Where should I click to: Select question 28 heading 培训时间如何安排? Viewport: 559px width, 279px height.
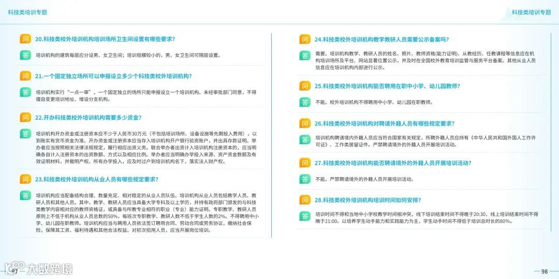click(x=368, y=200)
